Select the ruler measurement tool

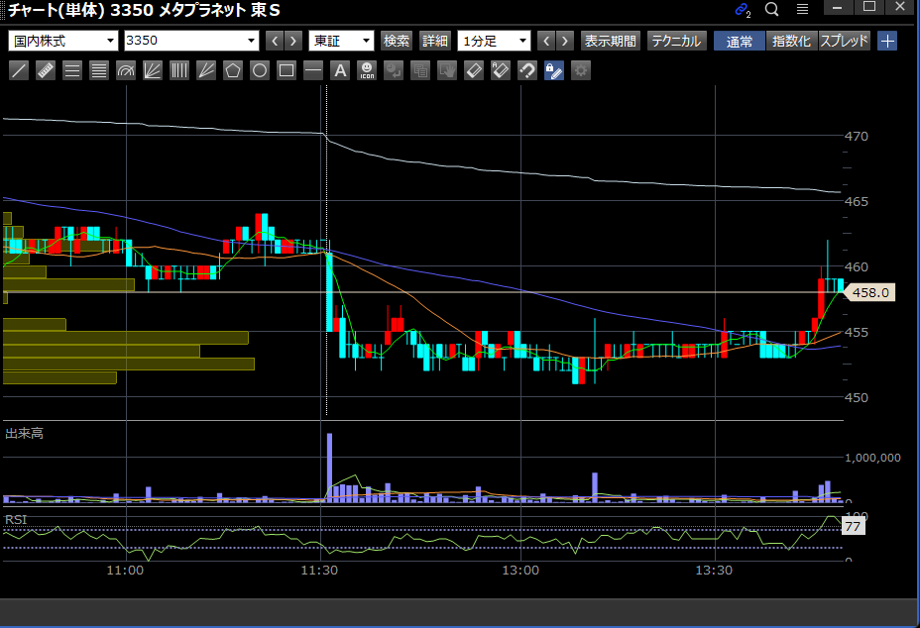coord(45,70)
